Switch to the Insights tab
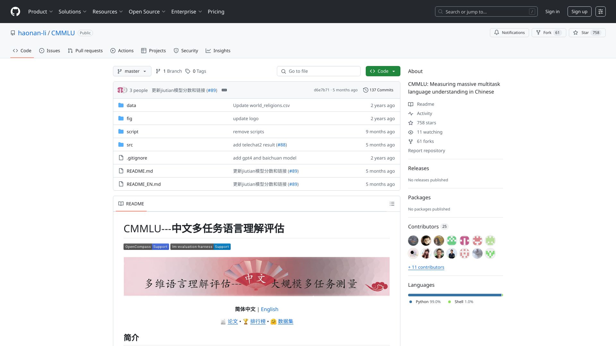This screenshot has height=346, width=616. (x=218, y=51)
